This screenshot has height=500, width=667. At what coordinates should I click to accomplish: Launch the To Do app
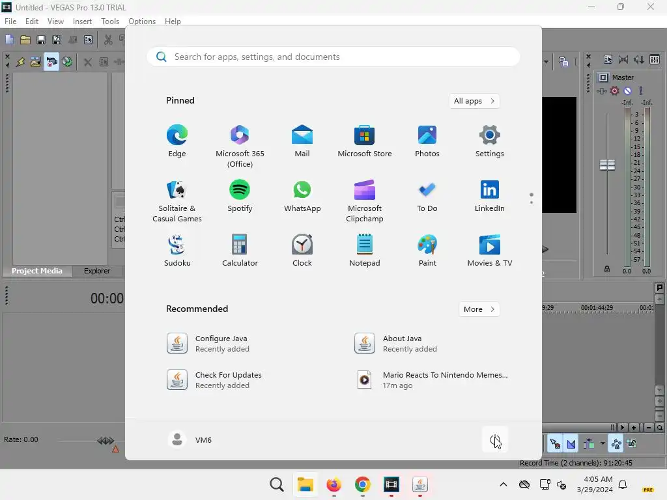[x=427, y=196]
